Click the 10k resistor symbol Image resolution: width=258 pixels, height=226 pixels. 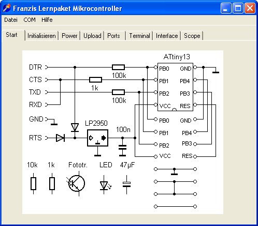pyautogui.click(x=33, y=183)
